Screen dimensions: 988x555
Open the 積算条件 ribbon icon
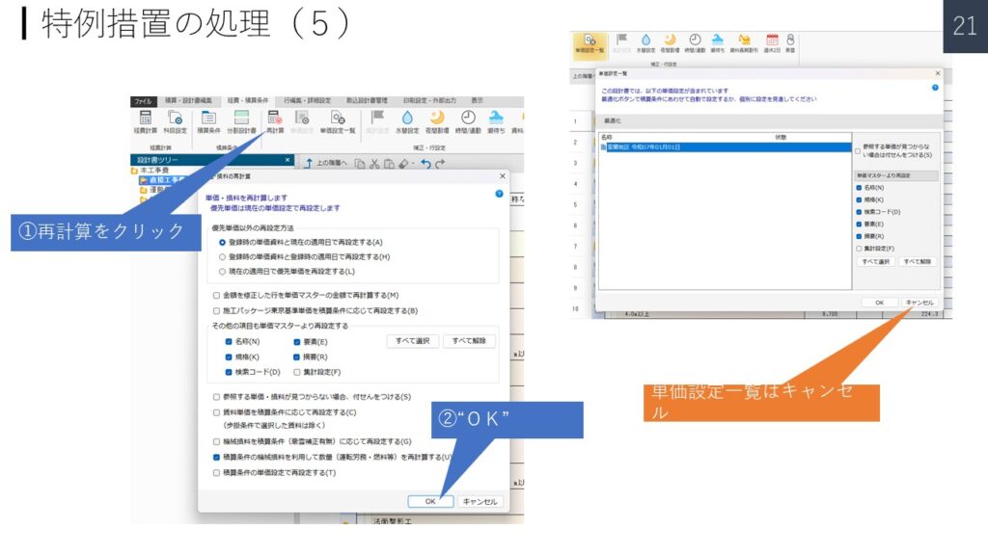(x=208, y=121)
